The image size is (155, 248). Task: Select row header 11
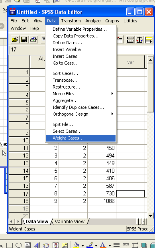click(x=19, y=148)
